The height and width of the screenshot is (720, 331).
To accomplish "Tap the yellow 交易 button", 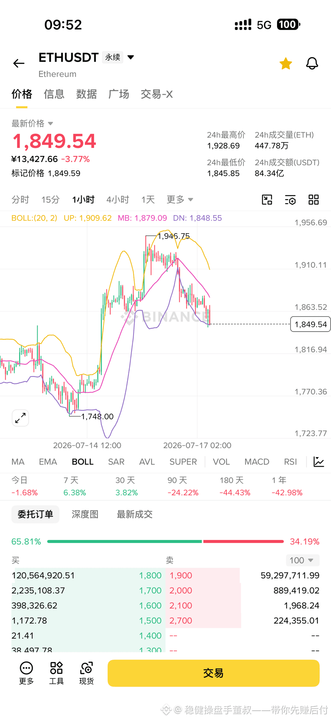I will click(x=213, y=673).
